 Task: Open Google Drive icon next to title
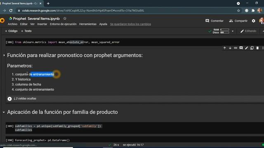[10, 18]
